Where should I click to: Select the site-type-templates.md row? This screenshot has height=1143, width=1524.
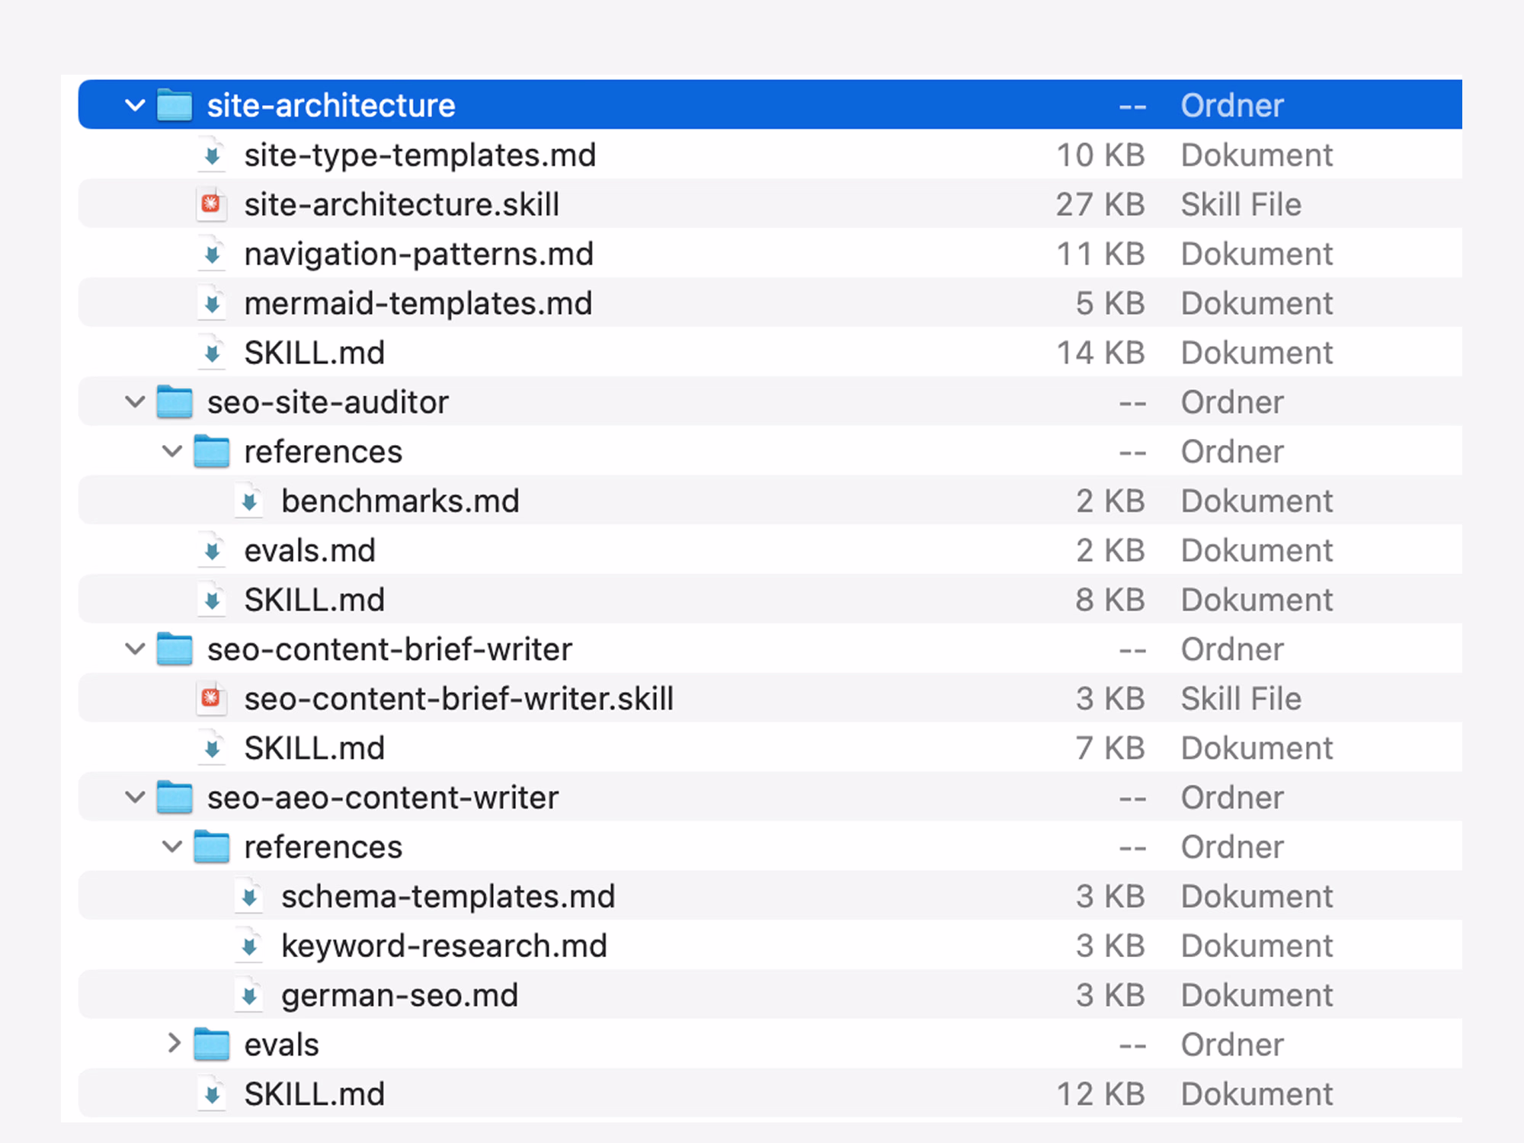pos(420,155)
